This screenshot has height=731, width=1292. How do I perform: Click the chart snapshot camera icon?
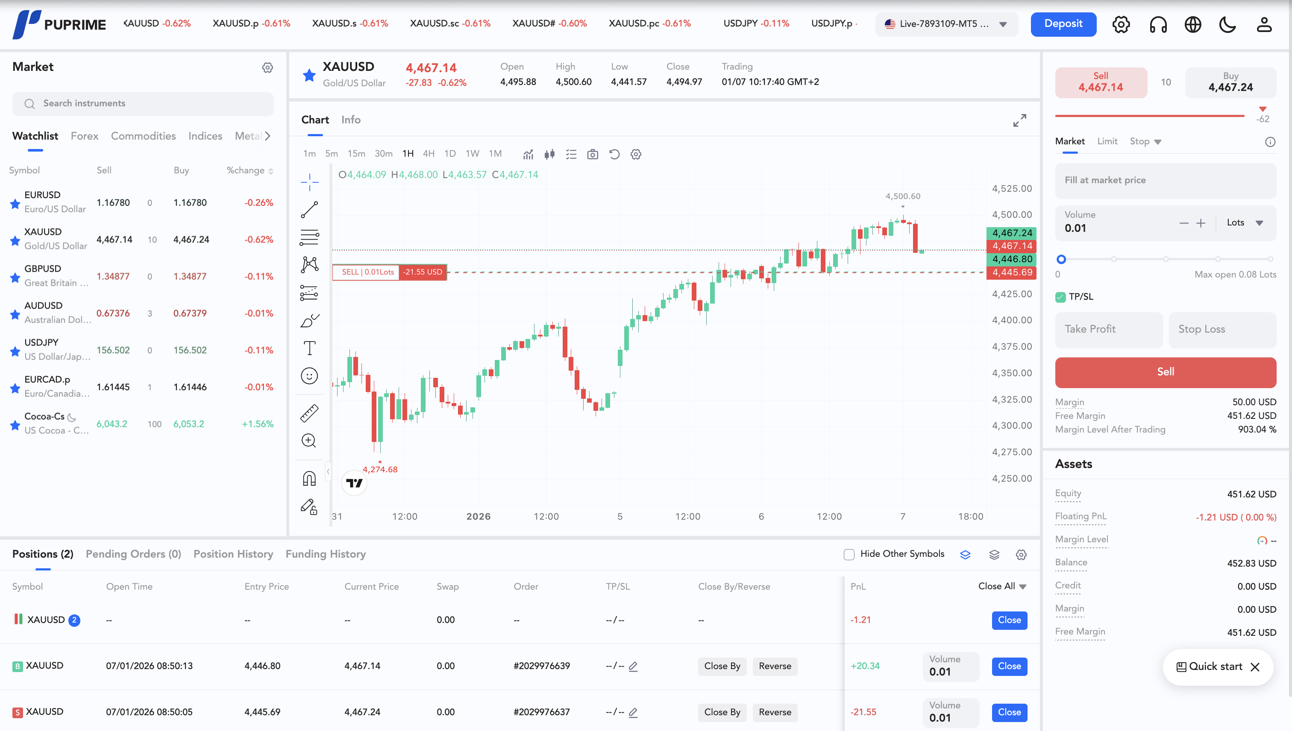593,154
